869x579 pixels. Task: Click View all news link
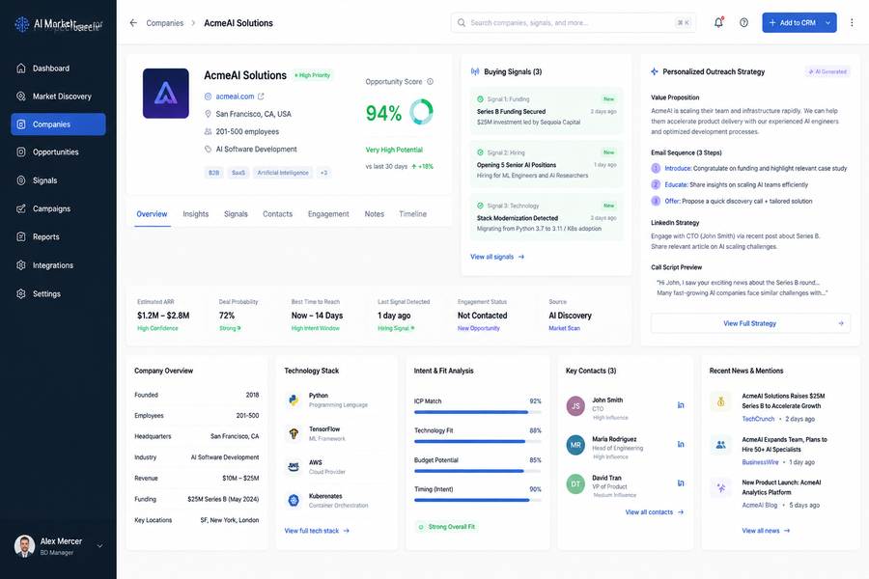tap(766, 530)
